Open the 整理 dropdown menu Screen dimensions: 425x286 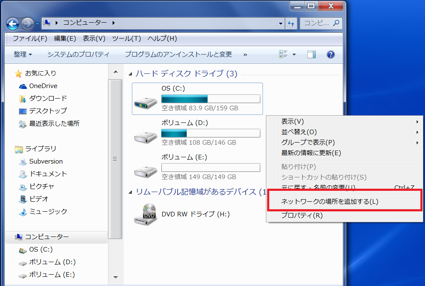[x=22, y=54]
